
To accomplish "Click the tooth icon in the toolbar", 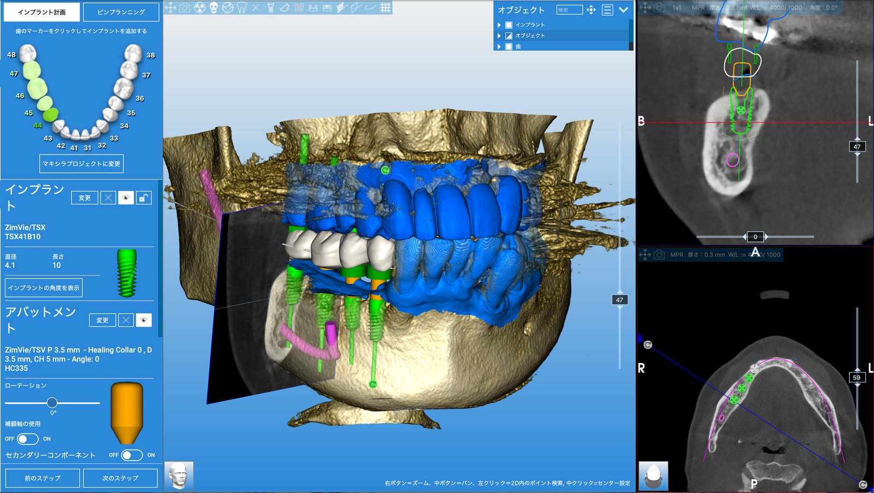I will pyautogui.click(x=242, y=8).
